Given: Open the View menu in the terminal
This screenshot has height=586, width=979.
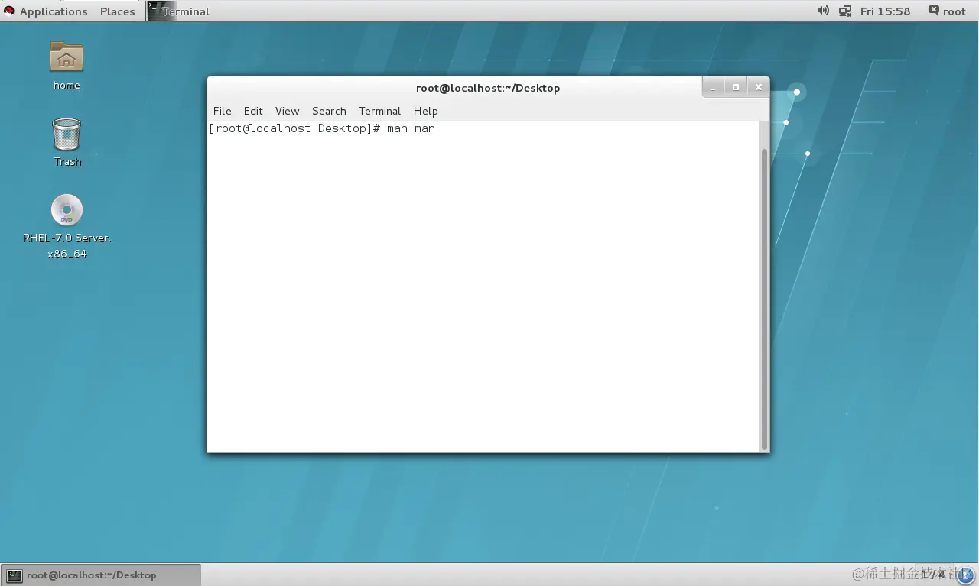Looking at the screenshot, I should point(287,111).
